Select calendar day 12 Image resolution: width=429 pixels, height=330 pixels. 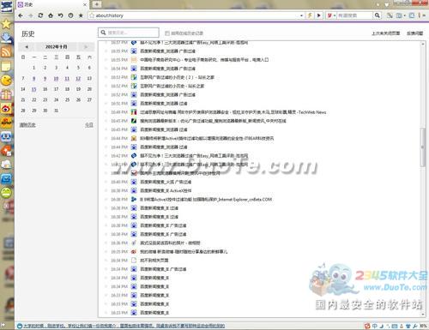point(78,78)
